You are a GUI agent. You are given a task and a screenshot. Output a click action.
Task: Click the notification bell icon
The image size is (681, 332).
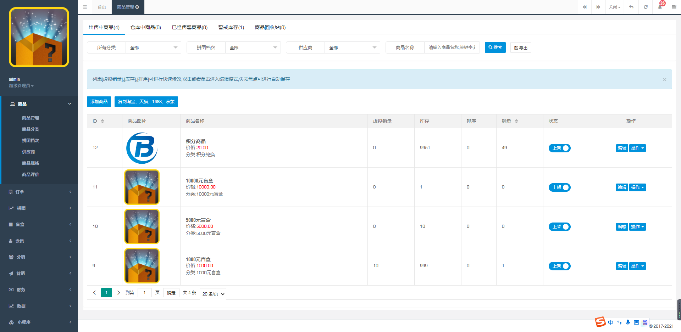[x=660, y=7]
